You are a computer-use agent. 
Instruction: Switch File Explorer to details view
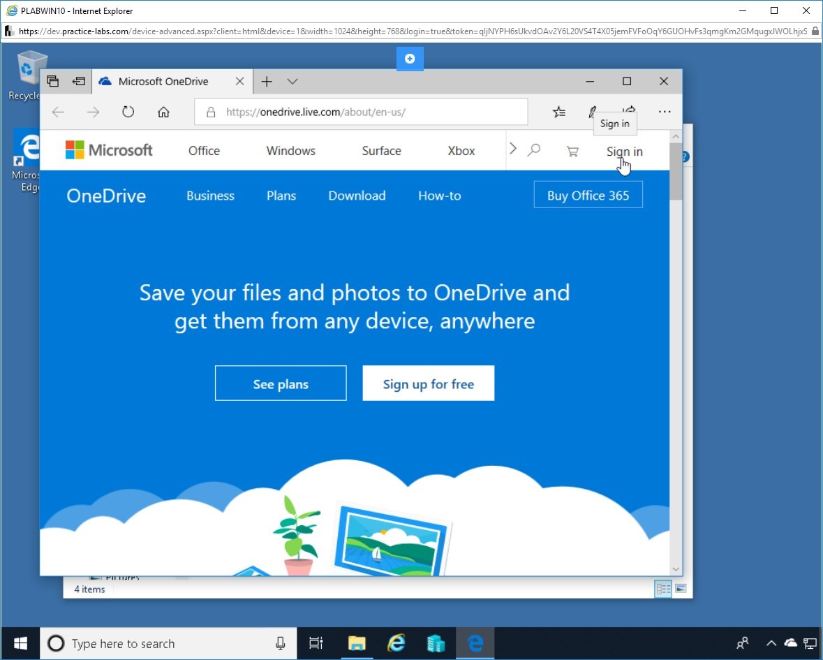(663, 589)
